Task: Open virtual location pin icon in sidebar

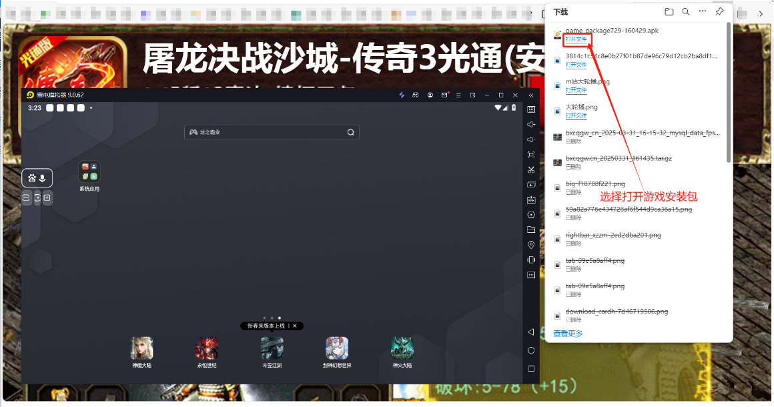Action: 531,245
